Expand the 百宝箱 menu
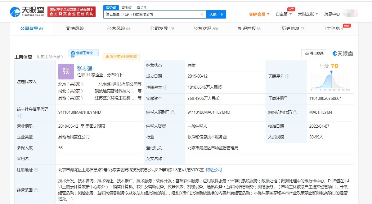This screenshot has height=204, width=372. (284, 14)
